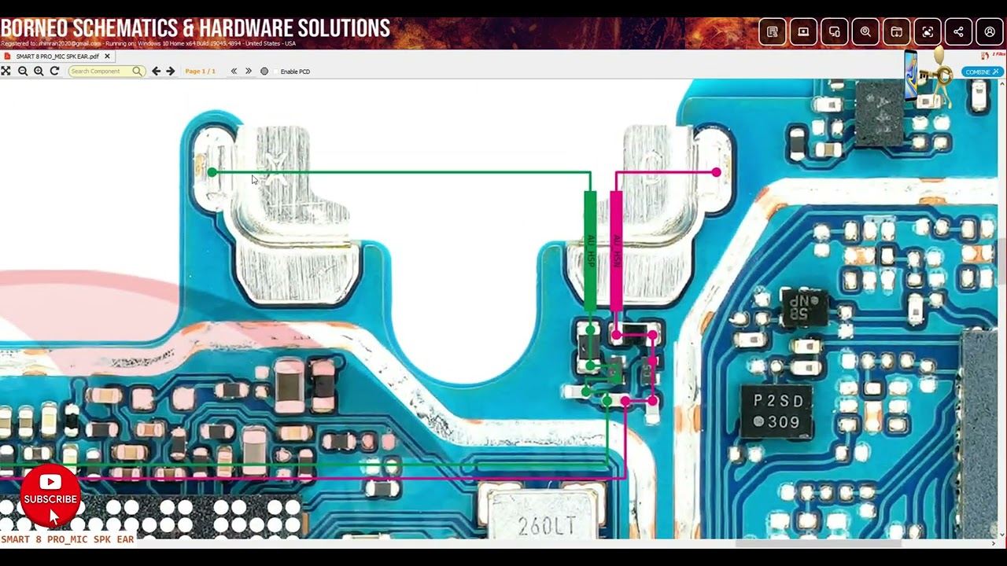Zoom out with the minus magnifier
1007x566 pixels.
click(x=23, y=71)
